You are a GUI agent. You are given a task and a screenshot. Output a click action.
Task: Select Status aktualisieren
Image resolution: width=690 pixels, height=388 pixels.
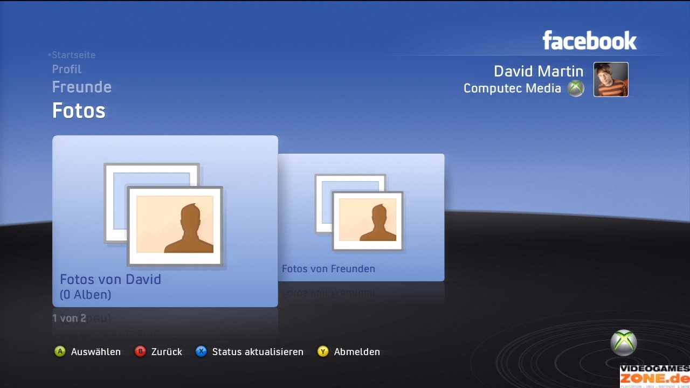pos(258,352)
